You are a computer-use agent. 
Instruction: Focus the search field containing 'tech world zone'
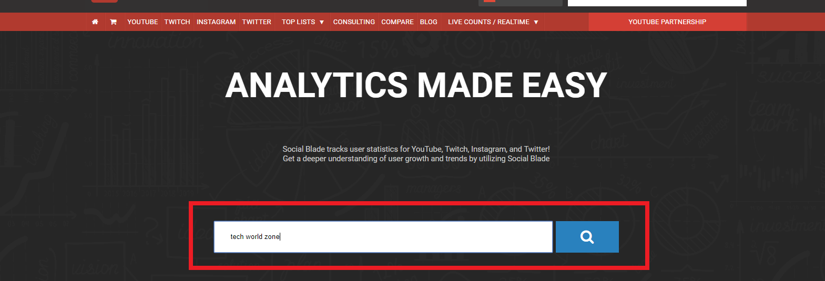(x=383, y=237)
